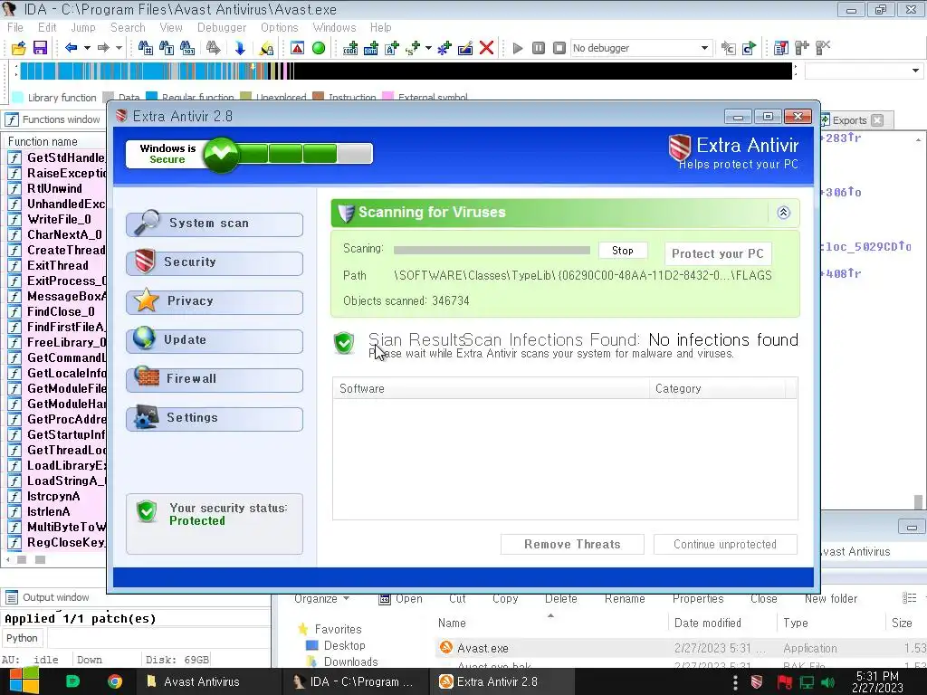Click the Library function legend swatch
The height and width of the screenshot is (695, 927).
(x=18, y=97)
